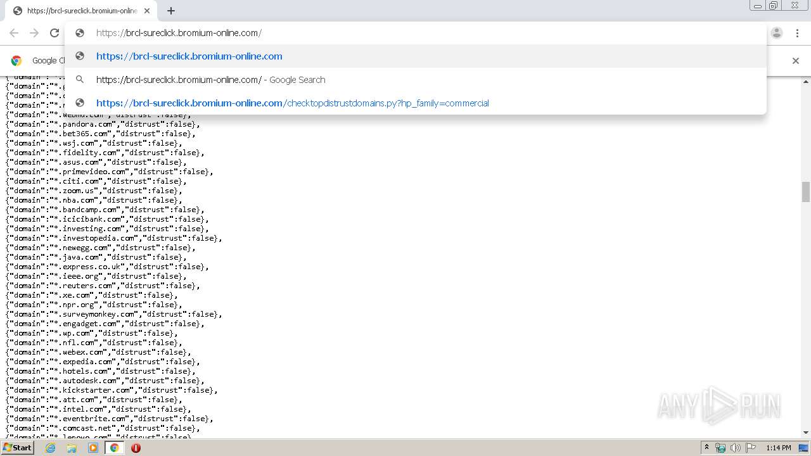Click the engadget.com domain line

[x=105, y=324]
